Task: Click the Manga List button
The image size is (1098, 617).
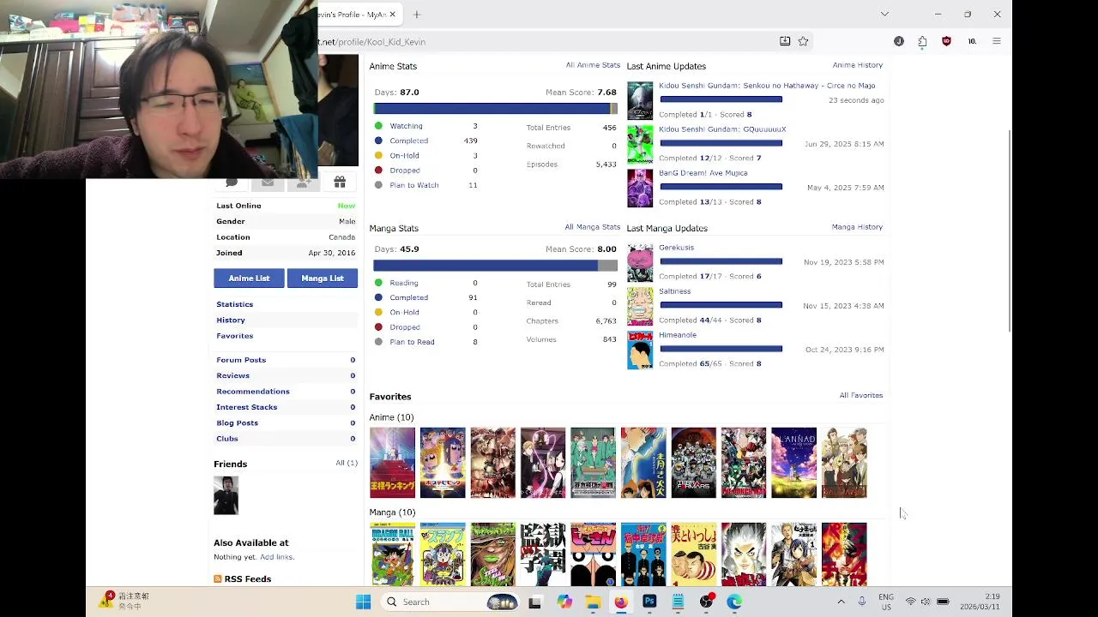Action: tap(323, 279)
